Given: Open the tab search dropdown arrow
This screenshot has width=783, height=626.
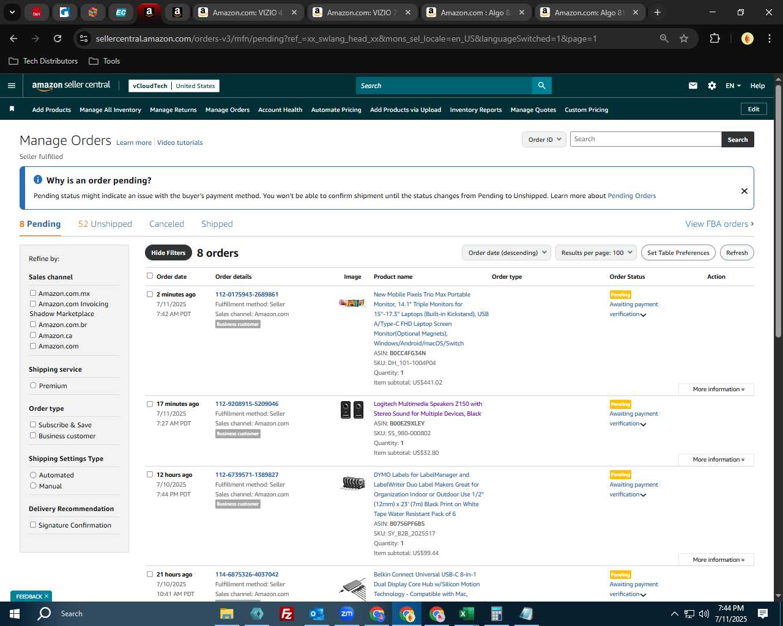Looking at the screenshot, I should (x=12, y=12).
